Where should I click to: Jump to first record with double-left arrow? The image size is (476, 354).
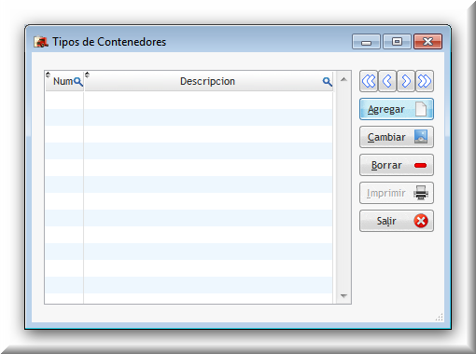point(369,81)
